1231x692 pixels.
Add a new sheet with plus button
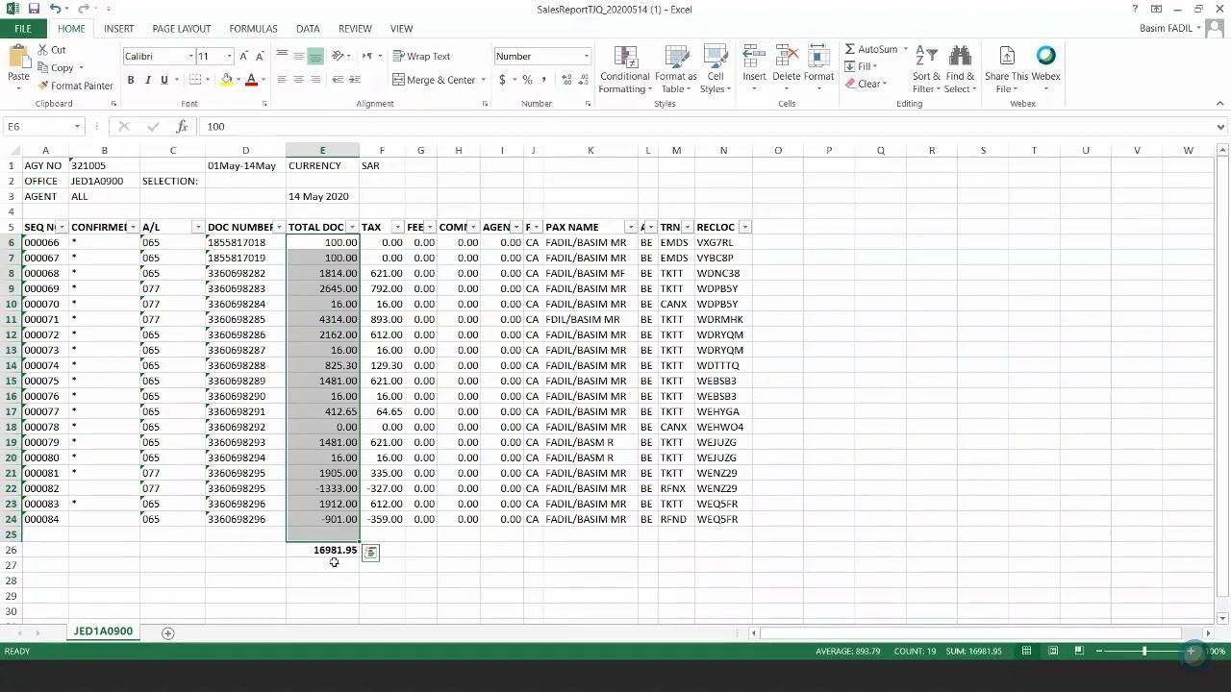pyautogui.click(x=167, y=632)
